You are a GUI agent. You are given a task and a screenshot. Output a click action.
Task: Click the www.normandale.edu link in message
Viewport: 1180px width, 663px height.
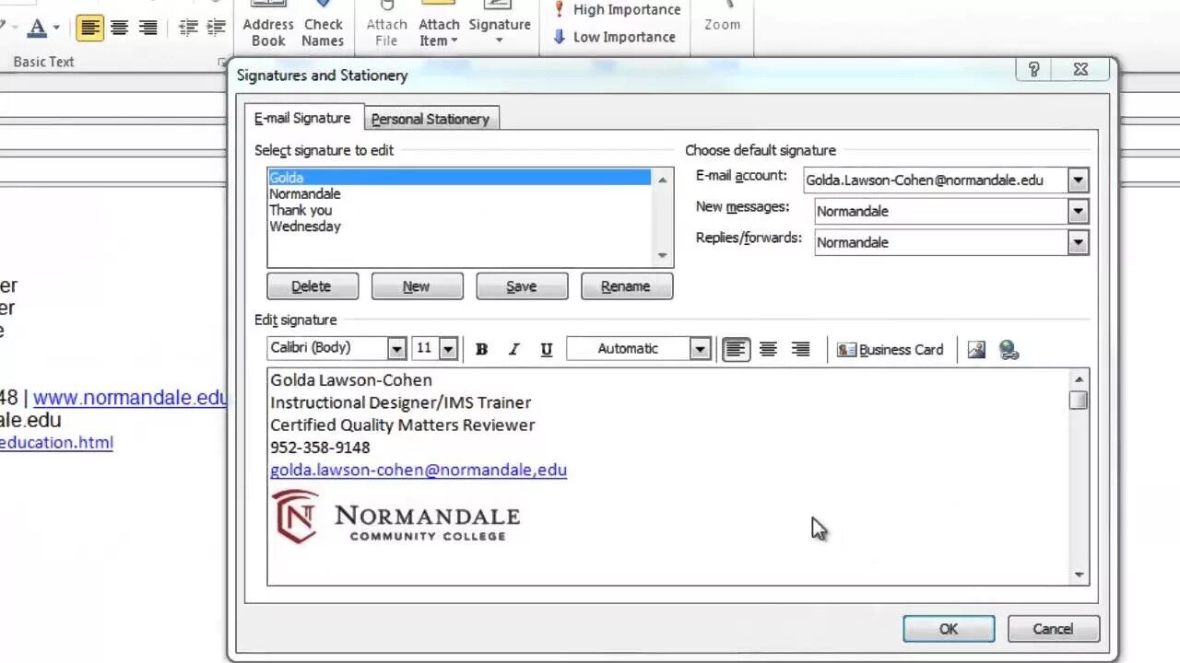tap(130, 398)
